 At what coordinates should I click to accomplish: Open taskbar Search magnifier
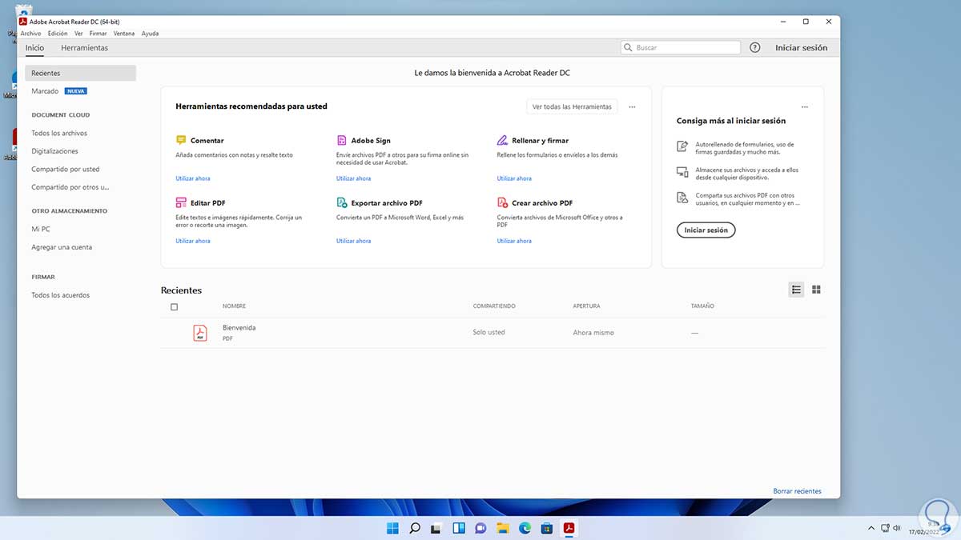[415, 528]
